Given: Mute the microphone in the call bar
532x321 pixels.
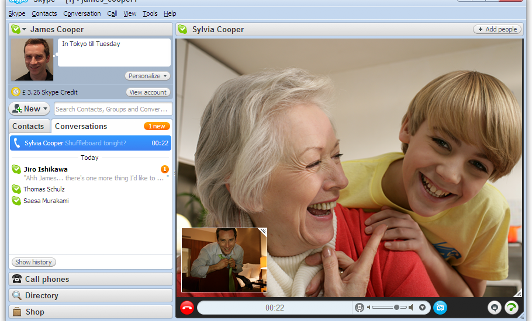Looking at the screenshot, I should coord(360,308).
